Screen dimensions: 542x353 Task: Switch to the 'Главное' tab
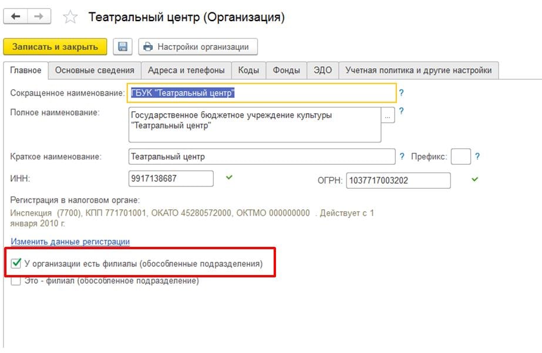26,70
